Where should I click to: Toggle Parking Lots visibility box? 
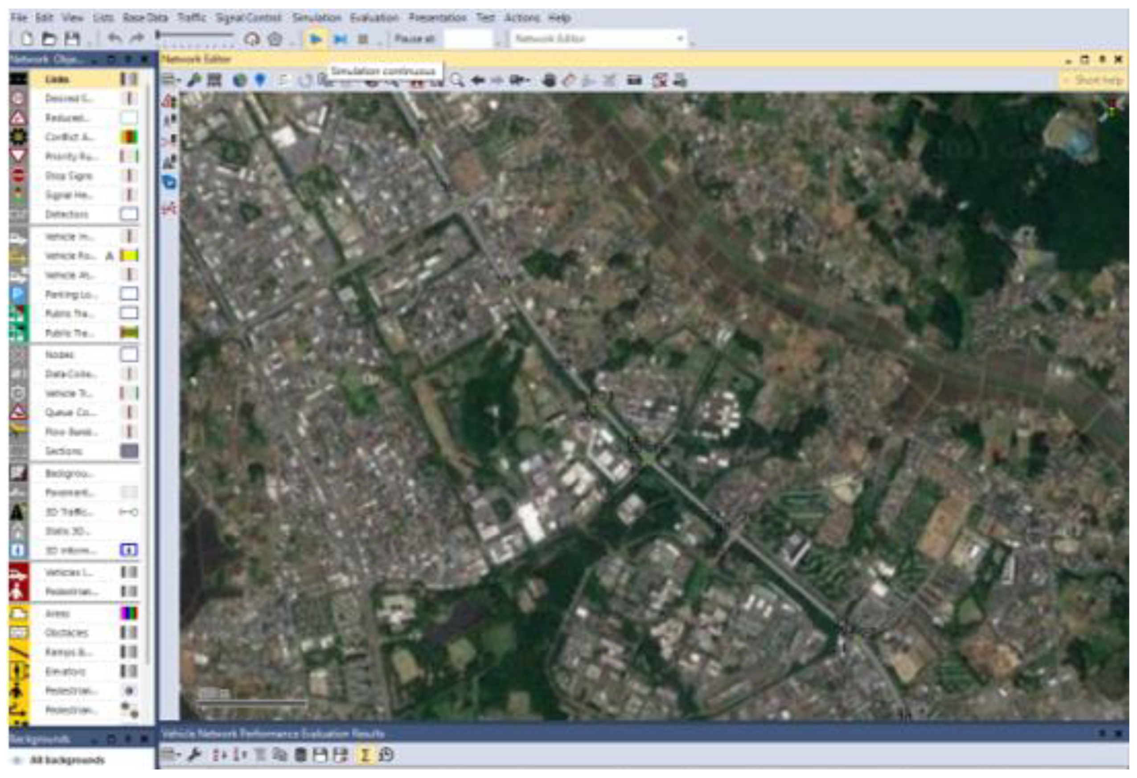click(x=129, y=294)
